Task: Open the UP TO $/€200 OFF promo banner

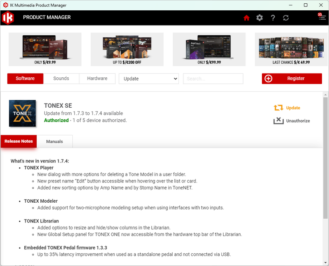Action: 127,49
